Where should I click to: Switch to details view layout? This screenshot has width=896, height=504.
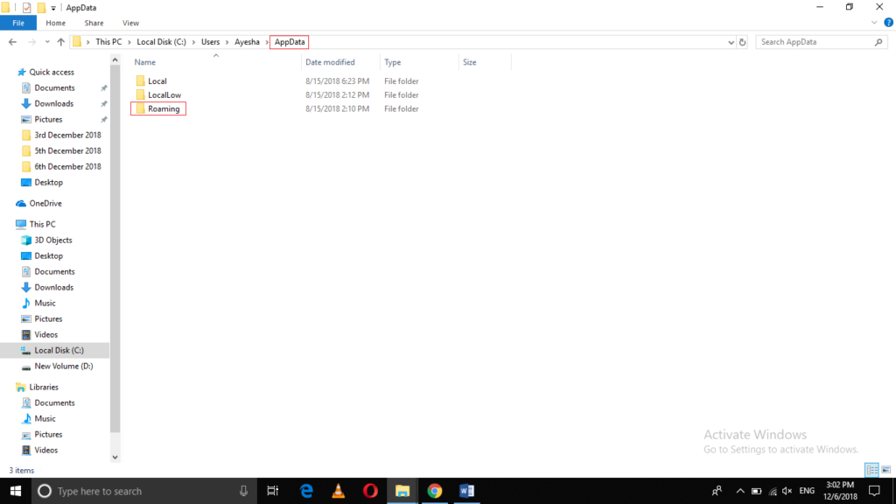[871, 470]
